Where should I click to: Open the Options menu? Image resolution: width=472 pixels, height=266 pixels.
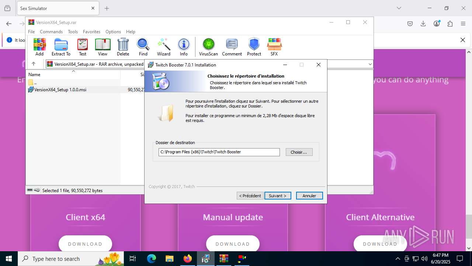(113, 32)
